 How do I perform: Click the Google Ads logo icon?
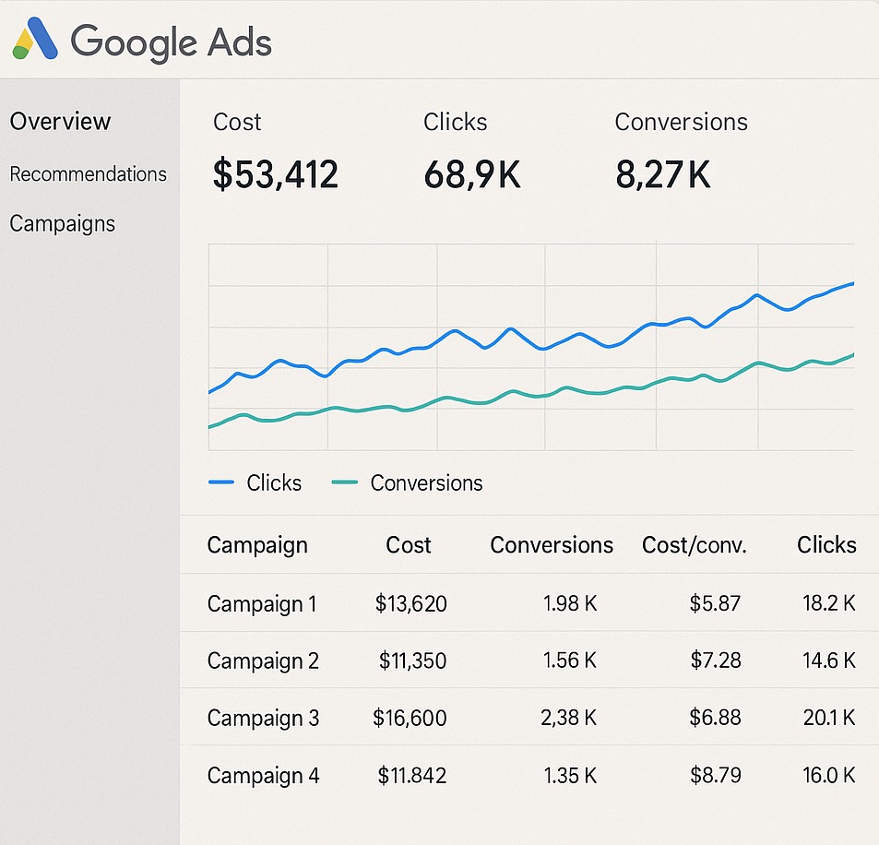point(35,41)
